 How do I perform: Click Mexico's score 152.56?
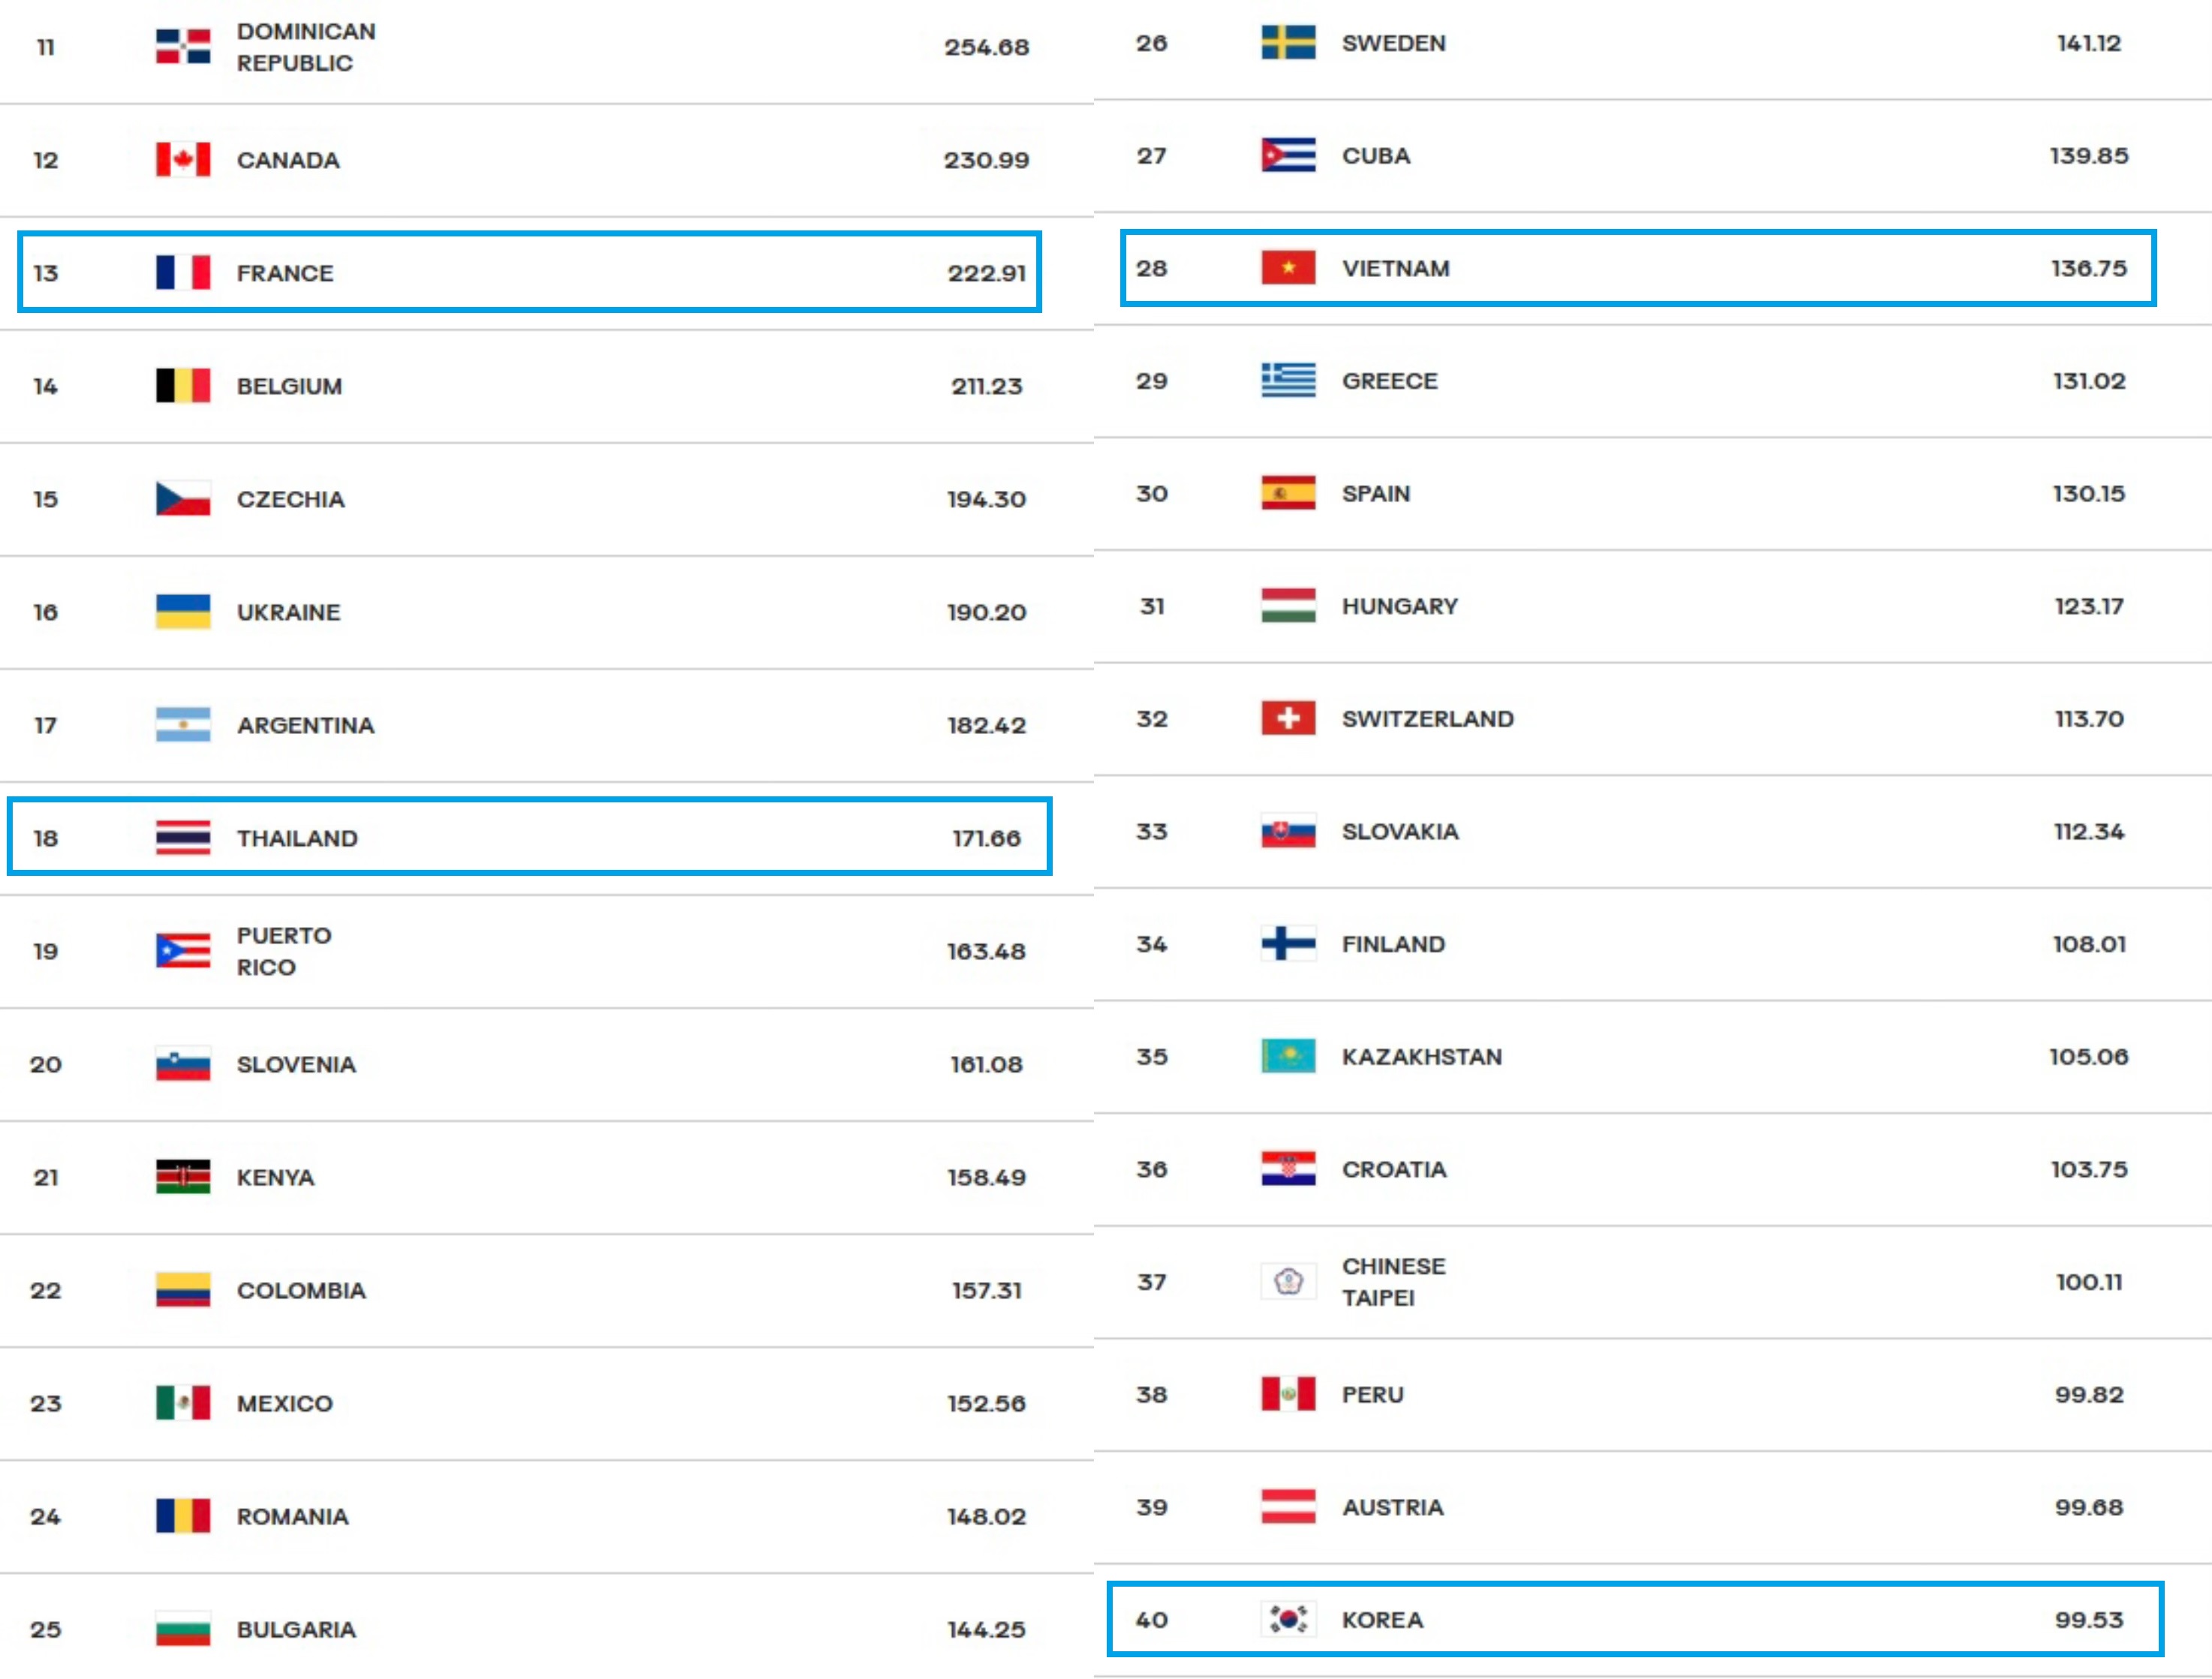986,1403
